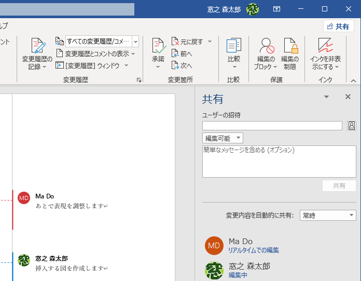Open the address book icon
Viewport: 361px width, 281px height.
click(x=351, y=126)
